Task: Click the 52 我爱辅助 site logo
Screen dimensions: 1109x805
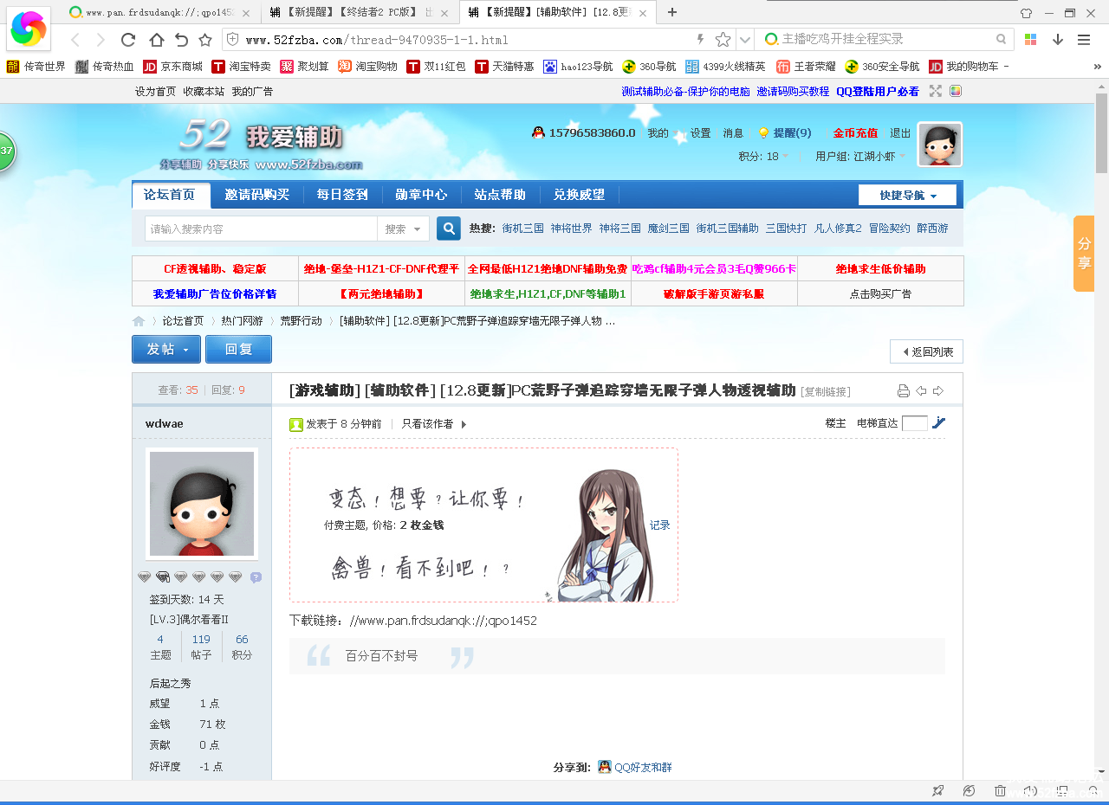Action: click(x=261, y=144)
